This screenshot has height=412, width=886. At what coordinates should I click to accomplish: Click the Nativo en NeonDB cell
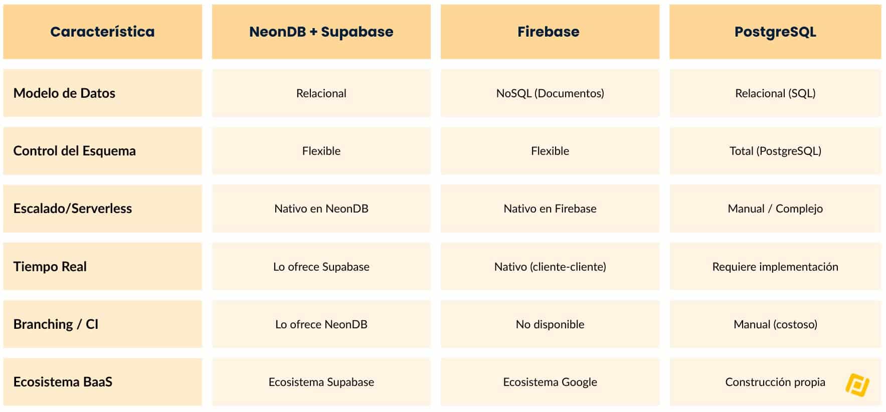(x=321, y=209)
